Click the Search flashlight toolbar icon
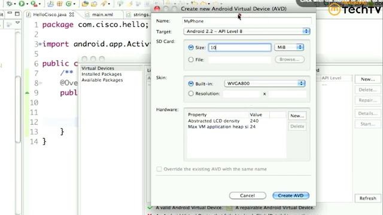Viewport: 383px width, 215px height. pos(104,4)
